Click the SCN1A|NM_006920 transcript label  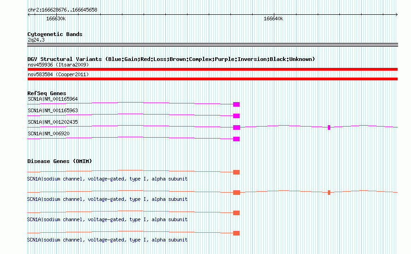pos(48,133)
